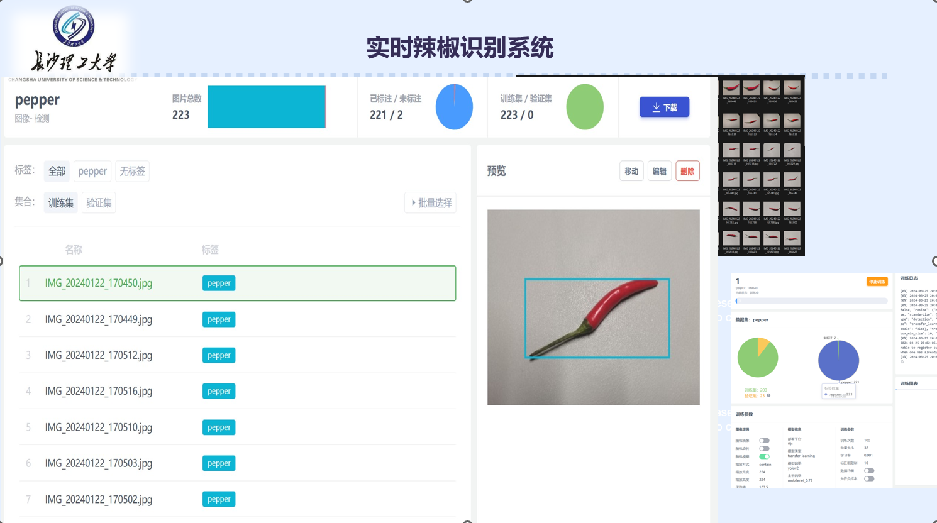Click the blue 已标注/未标注 pie chart
Screen dimensions: 937x523
(x=454, y=107)
